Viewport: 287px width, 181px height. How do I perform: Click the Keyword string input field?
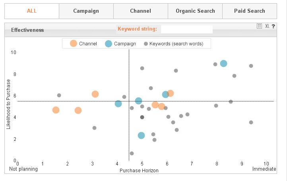[186, 29]
